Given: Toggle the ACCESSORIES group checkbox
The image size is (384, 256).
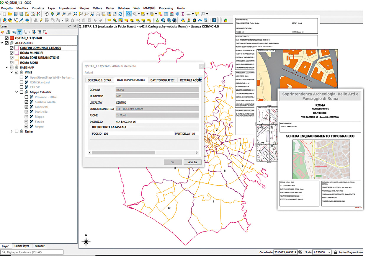Looking at the screenshot, I should 7,43.
